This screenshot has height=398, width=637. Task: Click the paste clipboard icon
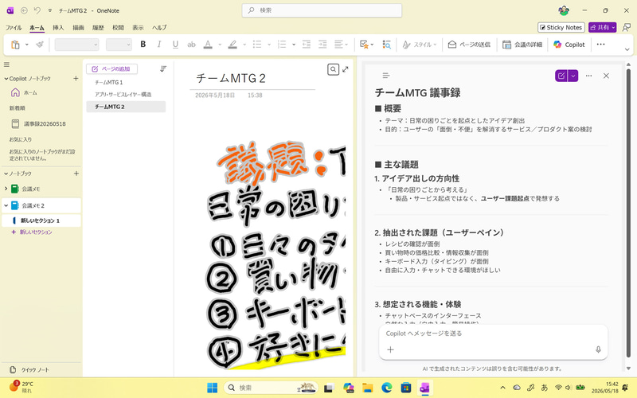[x=15, y=45]
